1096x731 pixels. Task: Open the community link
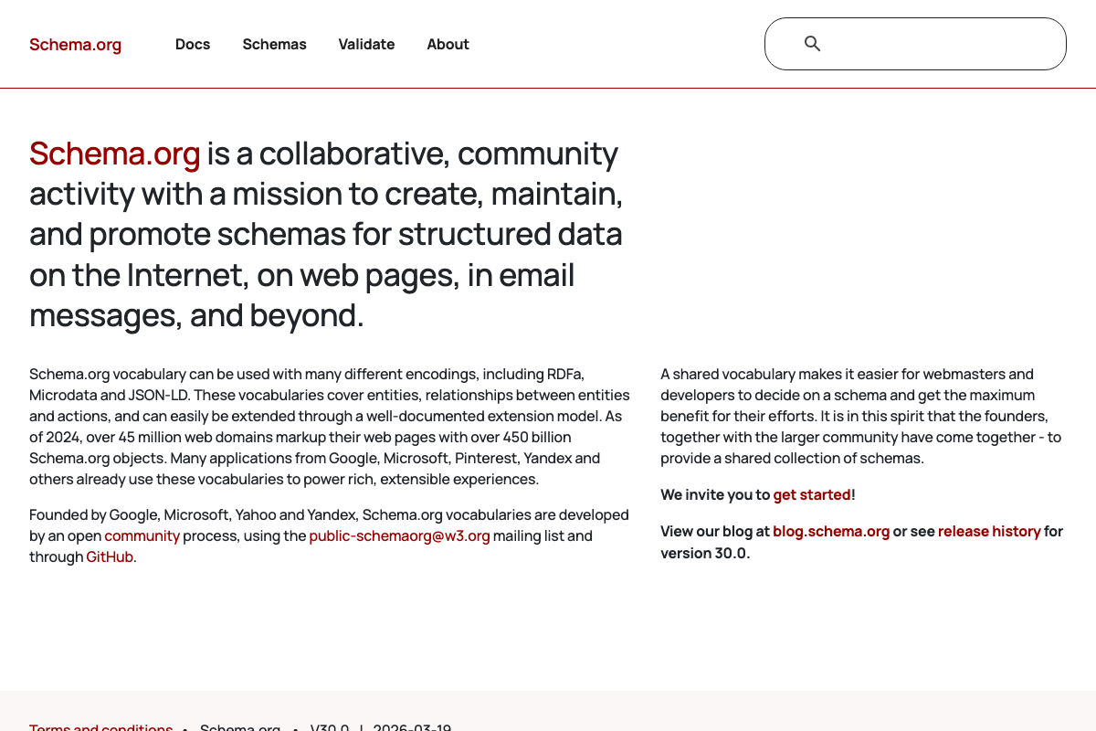[142, 535]
